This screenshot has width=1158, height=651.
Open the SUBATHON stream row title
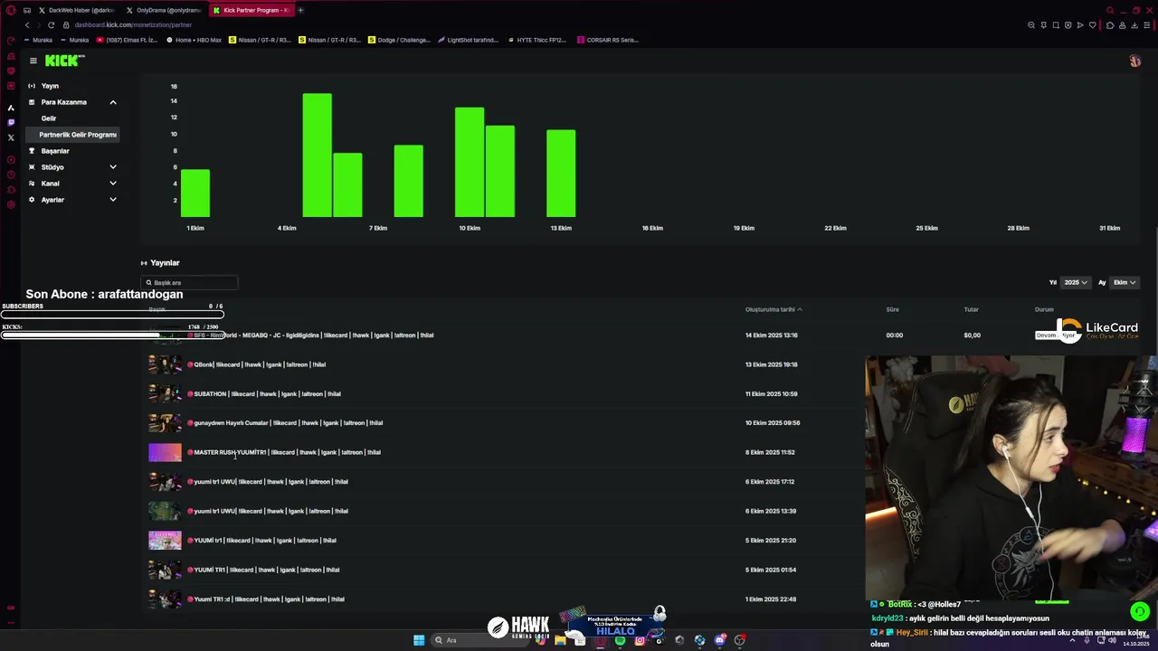(x=264, y=394)
